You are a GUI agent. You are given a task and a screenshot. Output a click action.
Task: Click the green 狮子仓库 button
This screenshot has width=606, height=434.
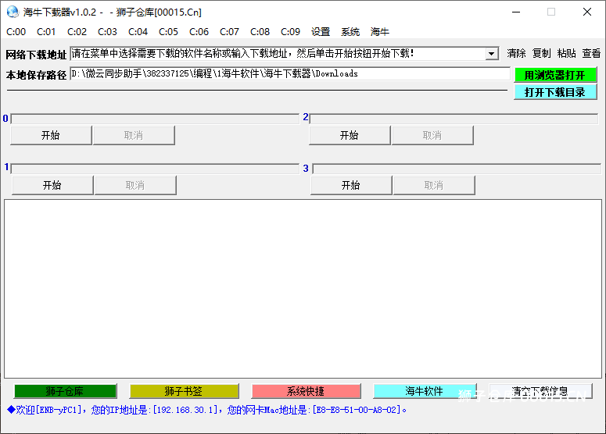coord(65,391)
